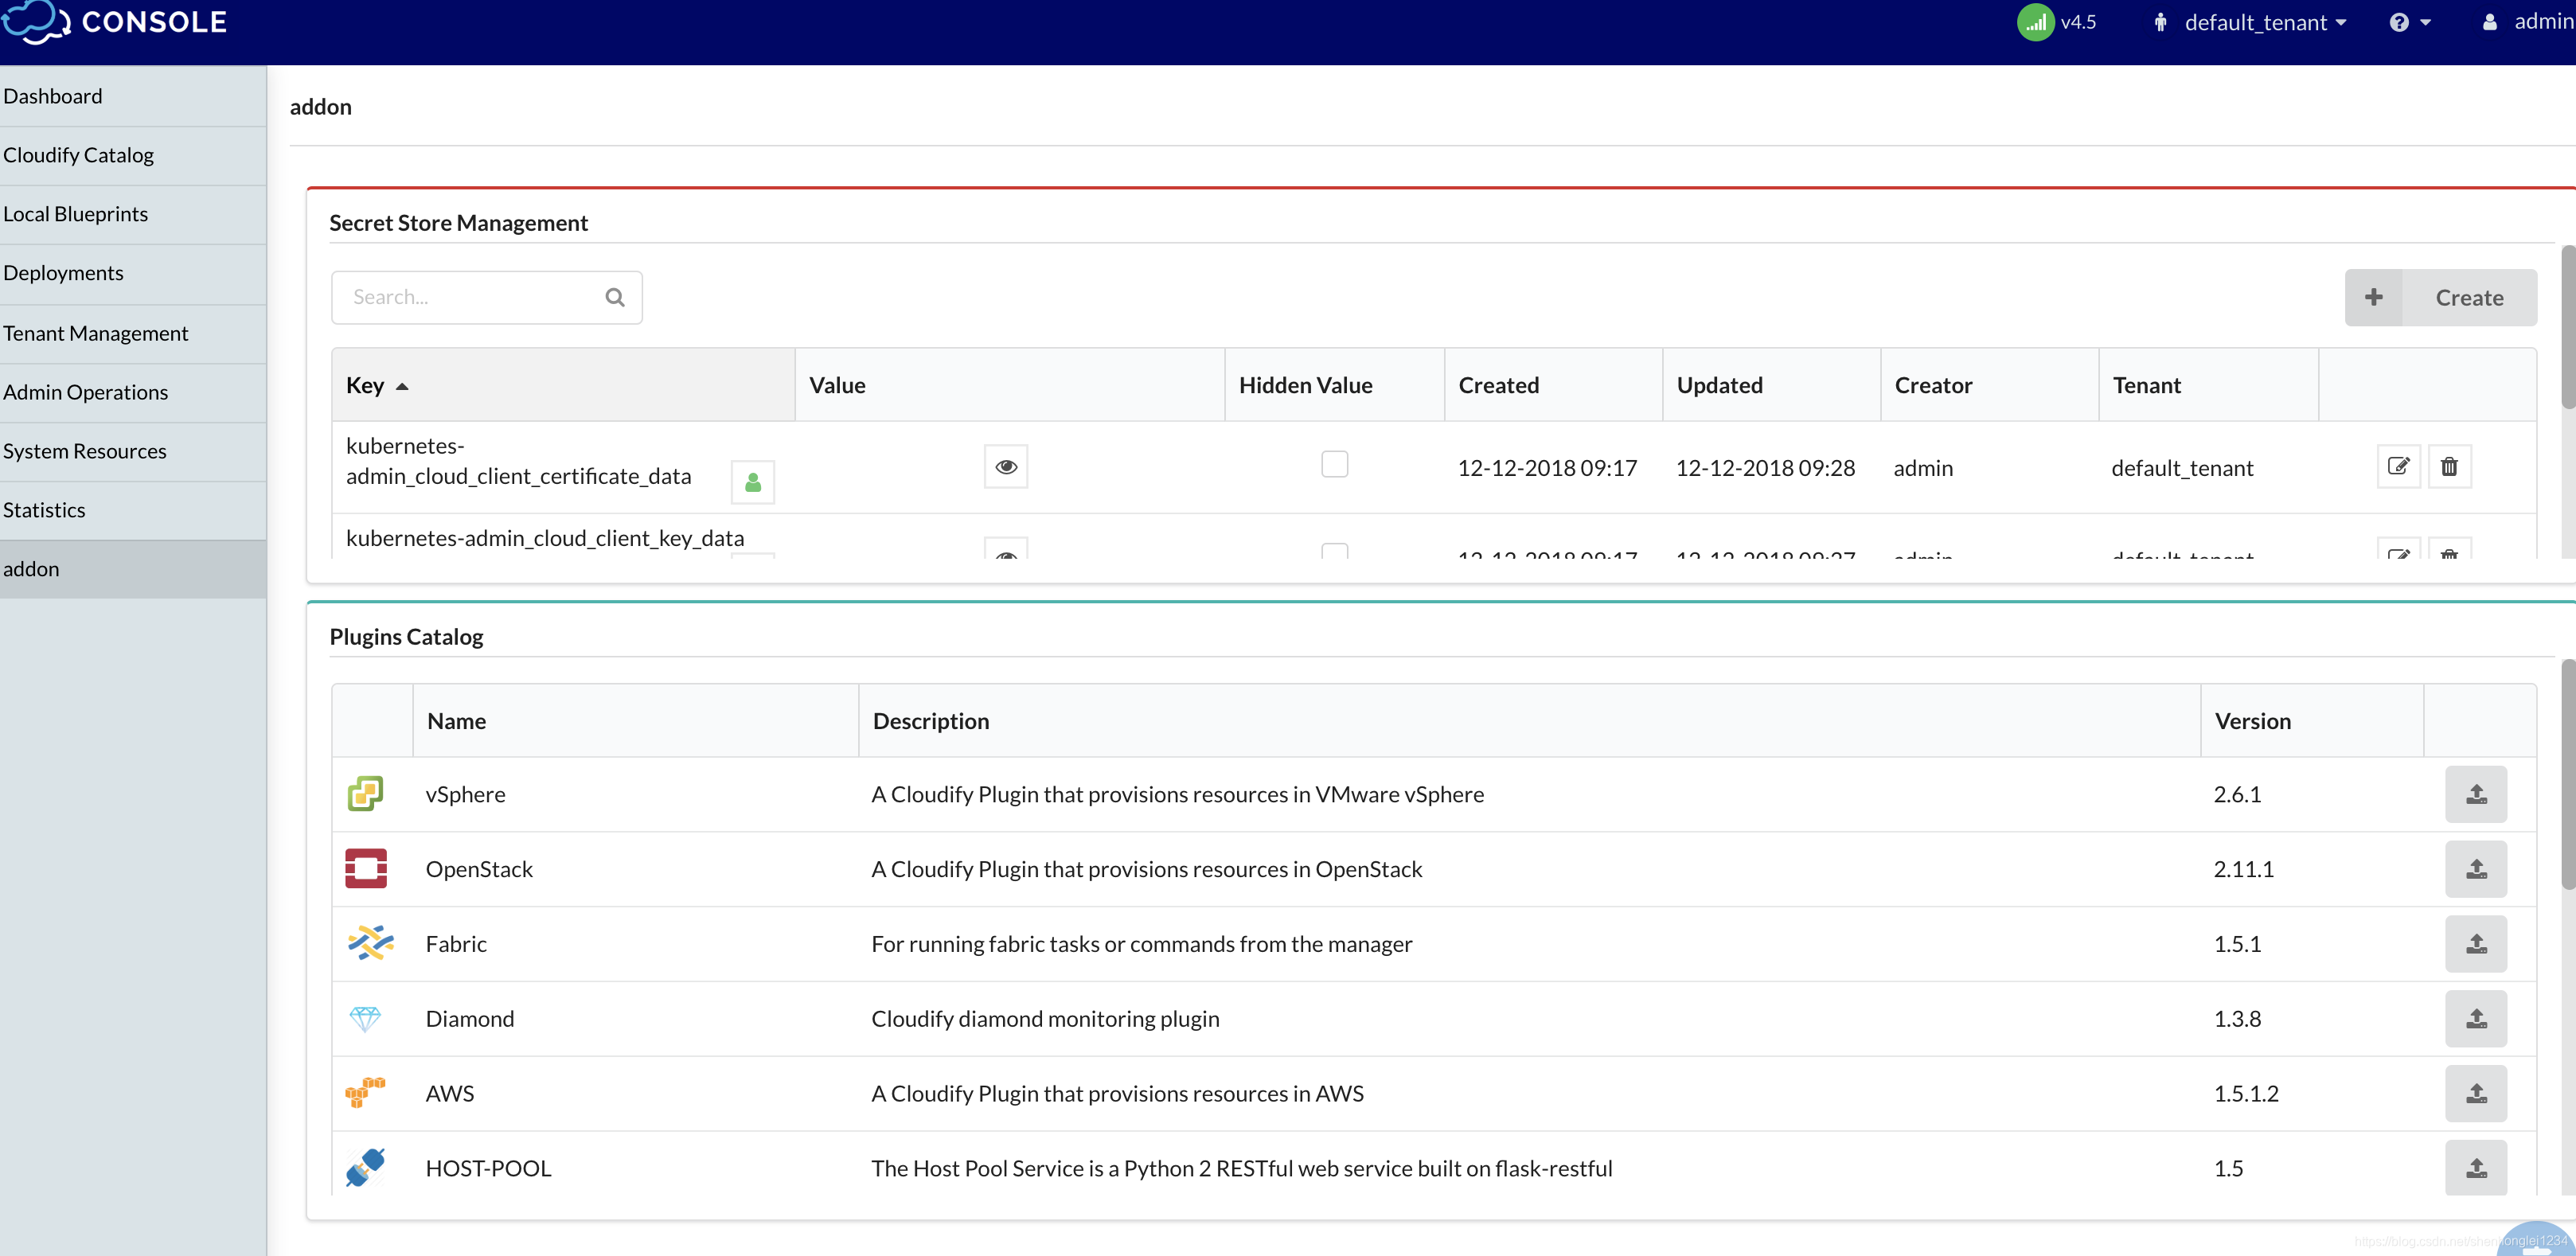Screen dimensions: 2576x1256
Task: Upload the OpenStack plugin
Action: pyautogui.click(x=2476, y=869)
